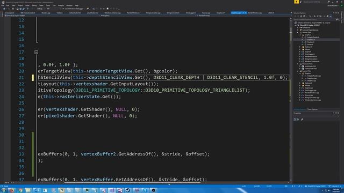Viewport: 344px width, 193px height.
Task: Open the Debug menu
Action: coord(34,5)
